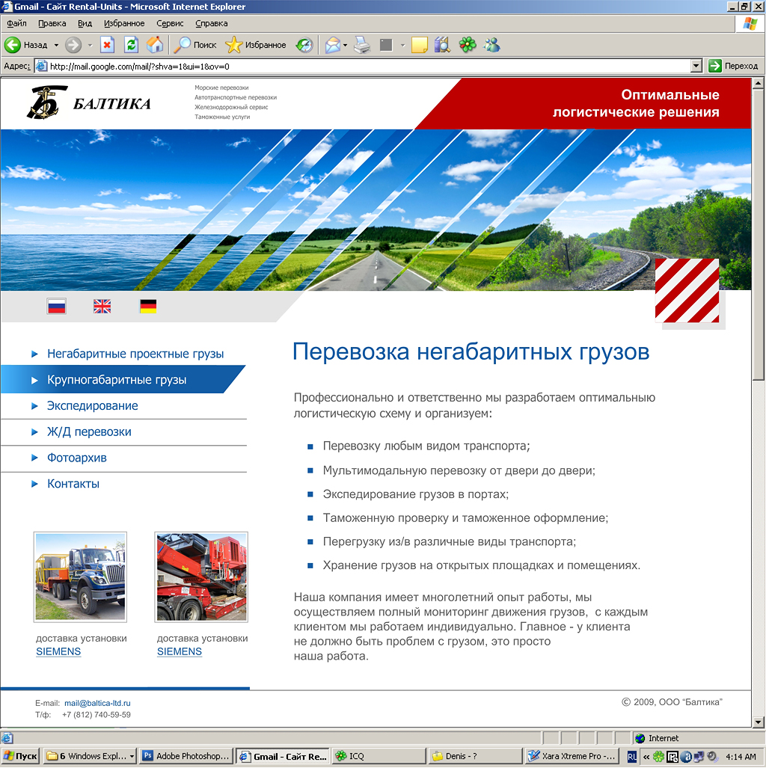The image size is (766, 768).
Task: Open the Сервис menu
Action: tap(169, 23)
